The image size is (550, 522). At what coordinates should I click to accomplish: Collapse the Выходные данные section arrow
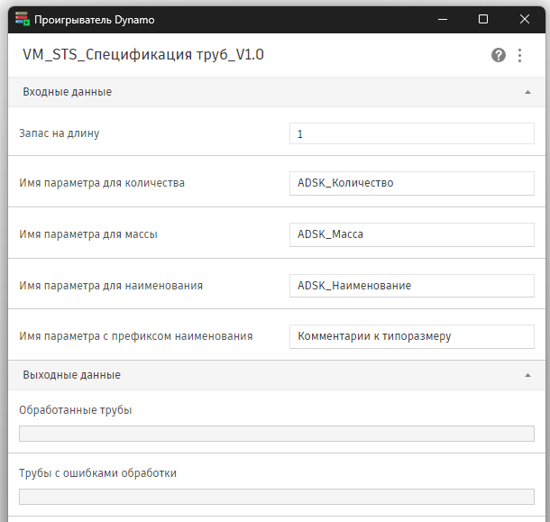tap(527, 375)
